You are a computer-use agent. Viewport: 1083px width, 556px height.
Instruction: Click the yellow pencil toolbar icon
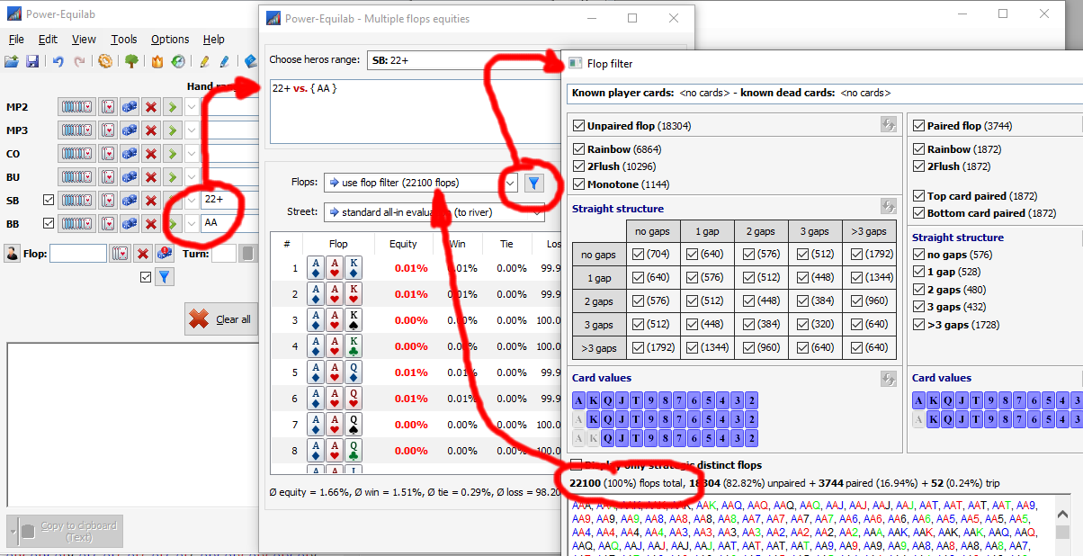204,61
